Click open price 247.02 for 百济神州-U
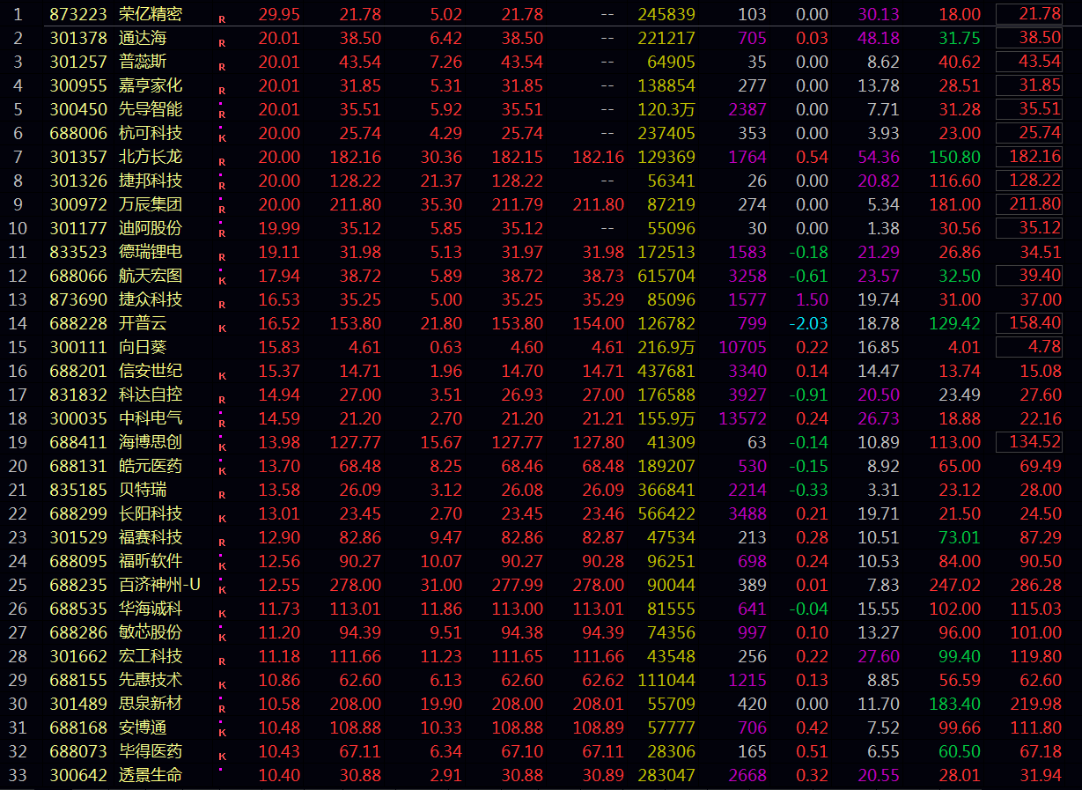1082x790 pixels. [954, 585]
